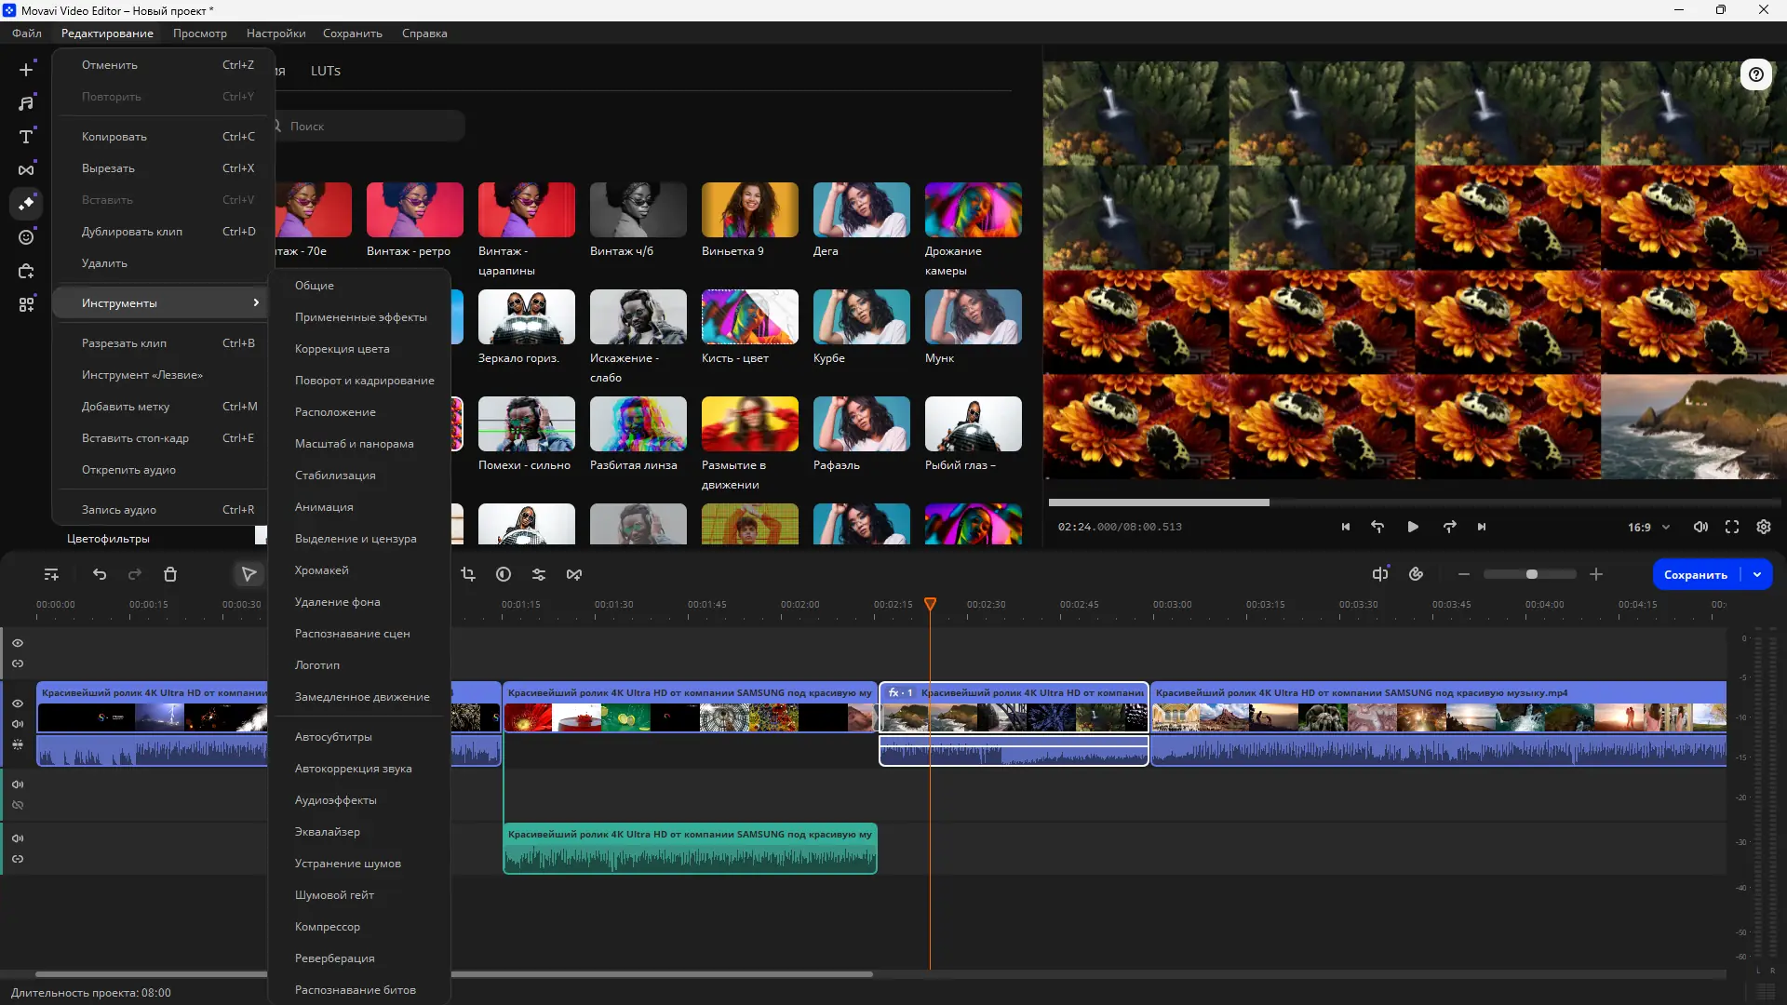Select Хромакей in the tools submenu

[x=321, y=570]
